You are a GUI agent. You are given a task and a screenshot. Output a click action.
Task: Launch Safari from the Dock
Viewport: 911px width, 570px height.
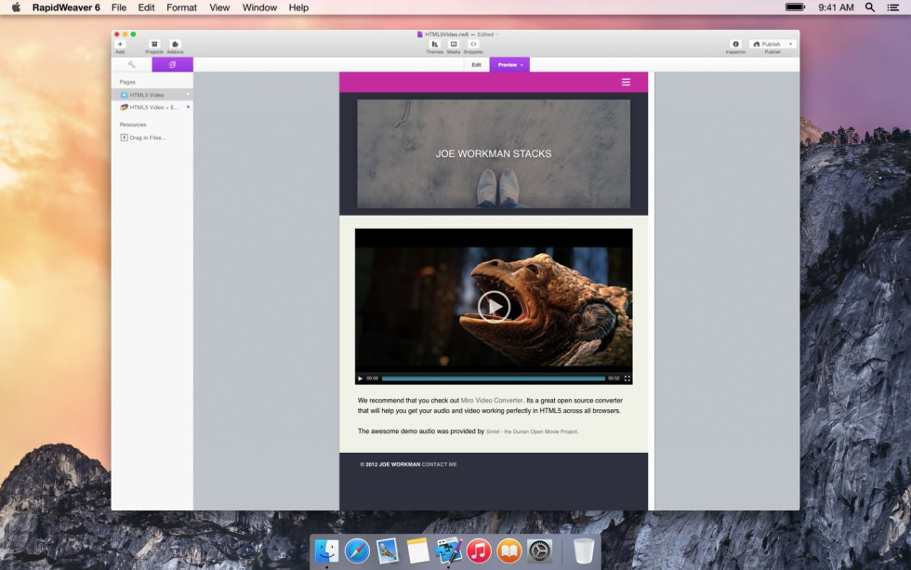[357, 550]
